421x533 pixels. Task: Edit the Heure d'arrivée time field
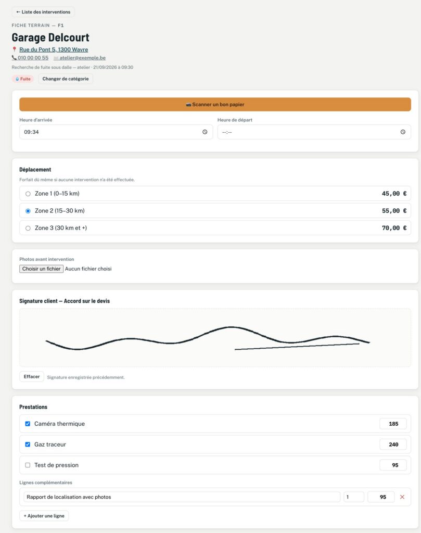click(x=116, y=132)
